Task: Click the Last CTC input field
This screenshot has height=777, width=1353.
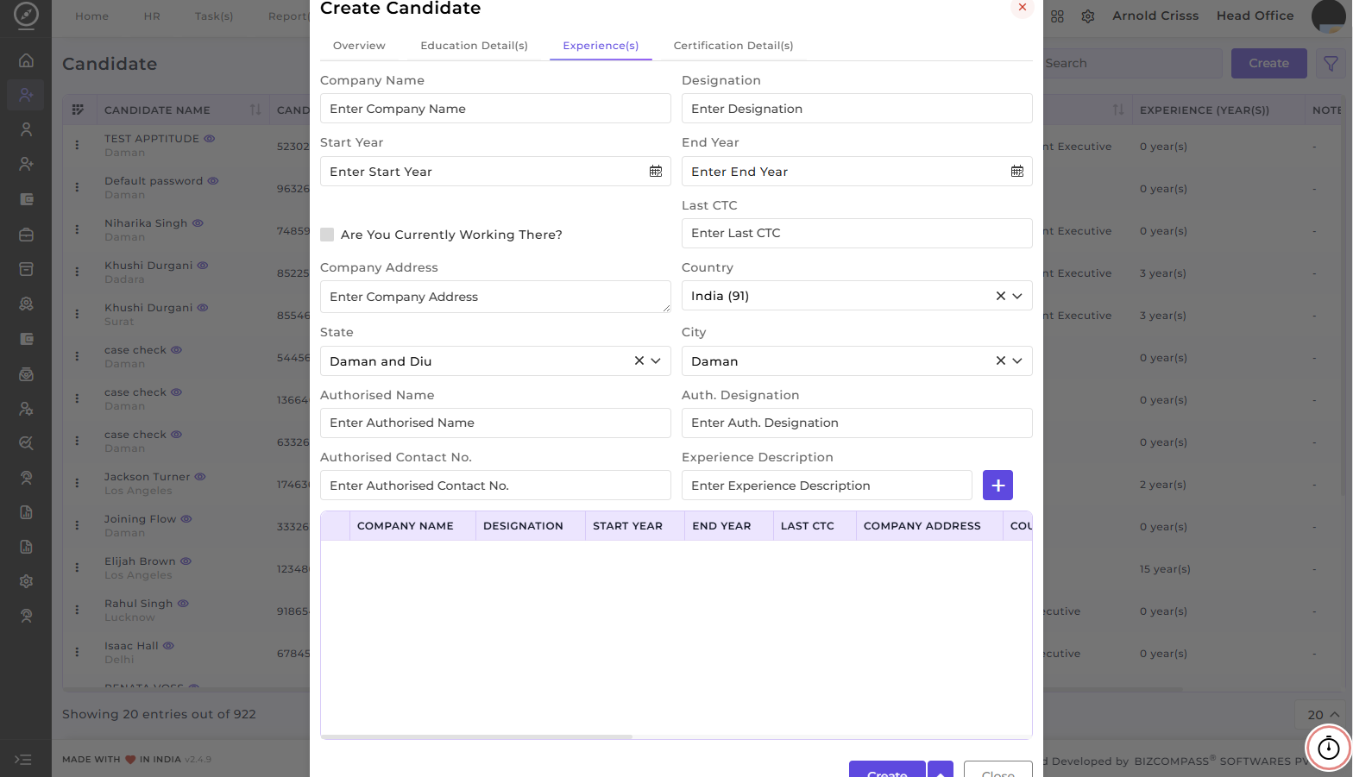Action: (x=857, y=233)
